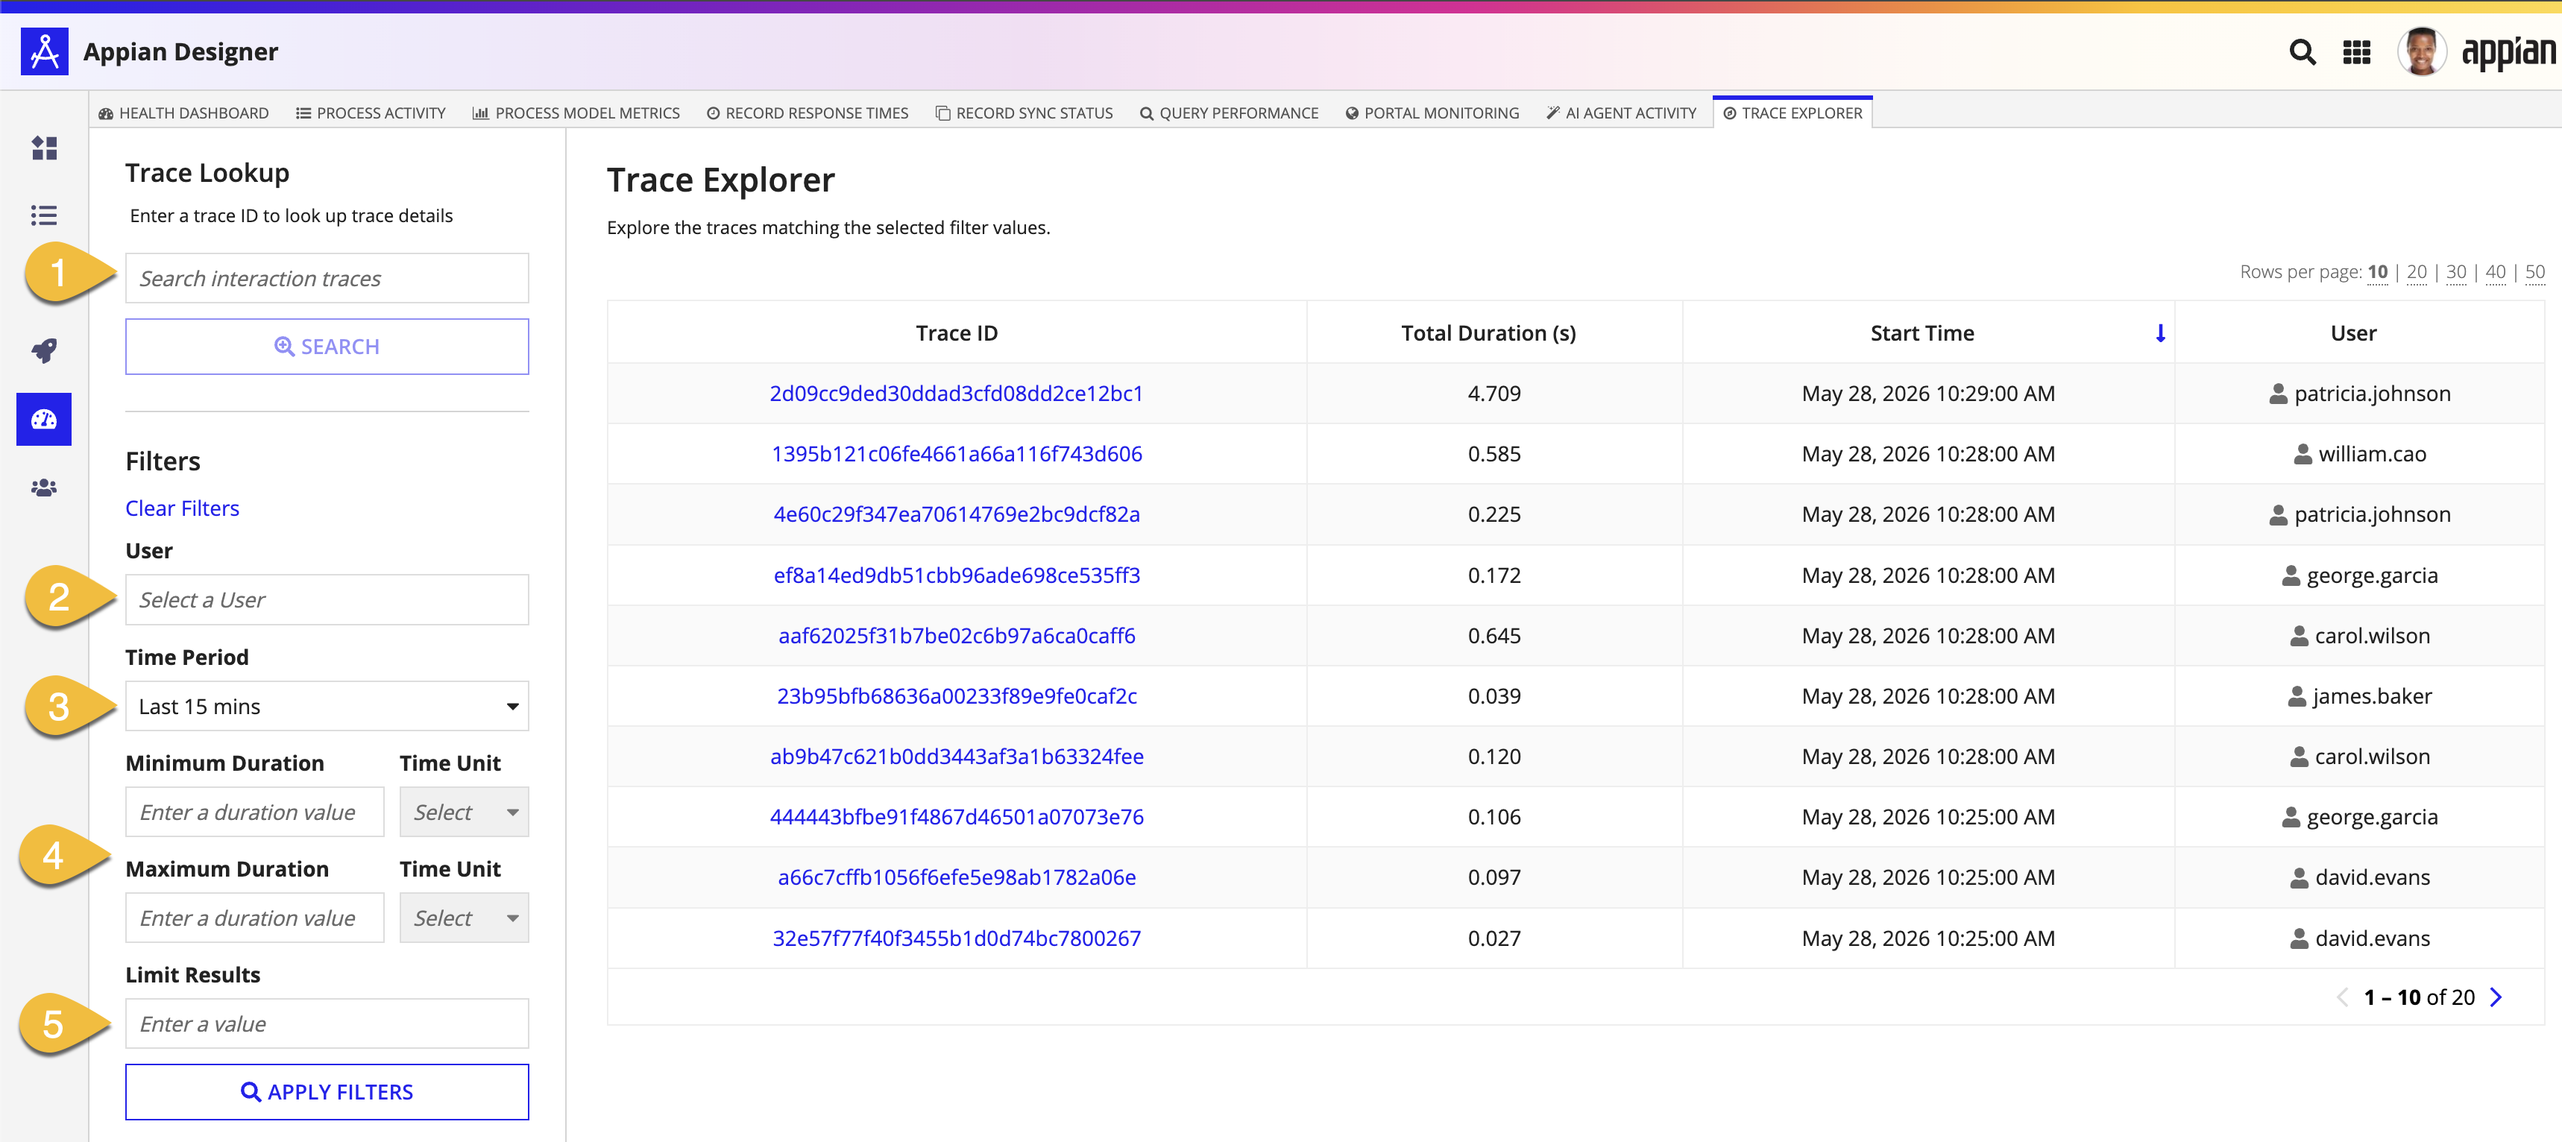Open the search magnifier in header
2562x1142 pixels.
[x=2302, y=51]
